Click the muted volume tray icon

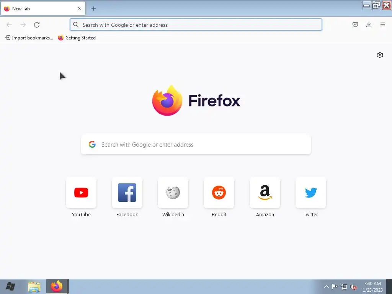353,287
